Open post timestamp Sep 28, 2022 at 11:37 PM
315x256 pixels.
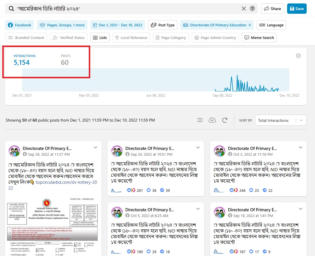(x=49, y=155)
